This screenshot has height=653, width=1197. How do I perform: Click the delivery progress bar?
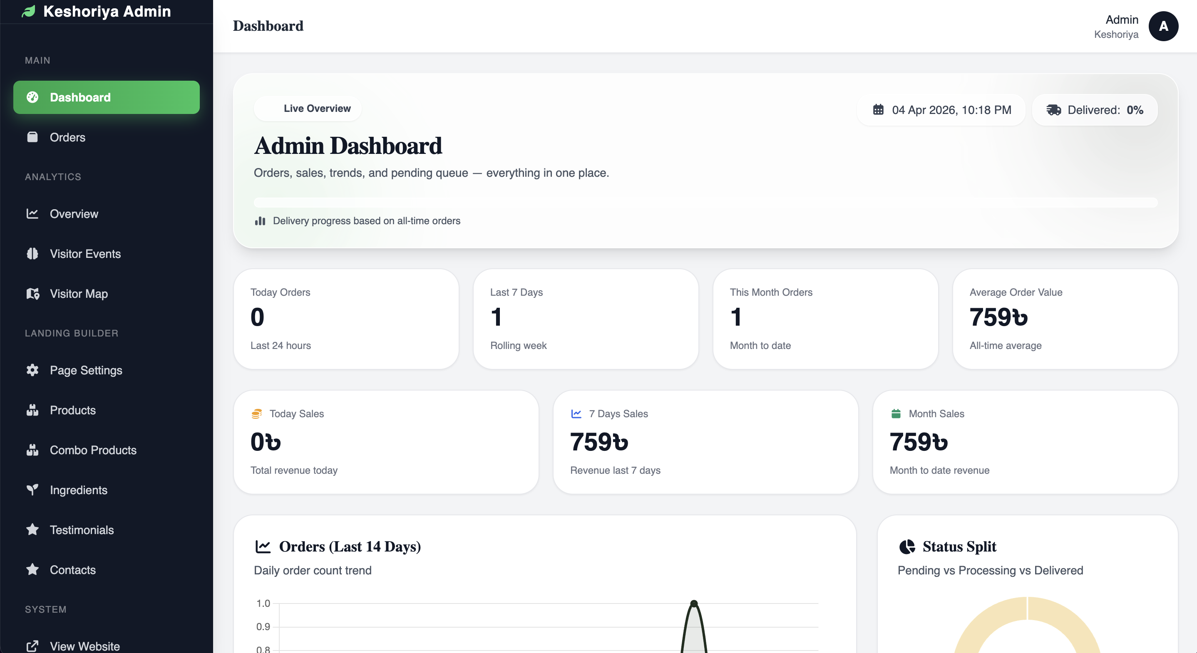tap(705, 203)
